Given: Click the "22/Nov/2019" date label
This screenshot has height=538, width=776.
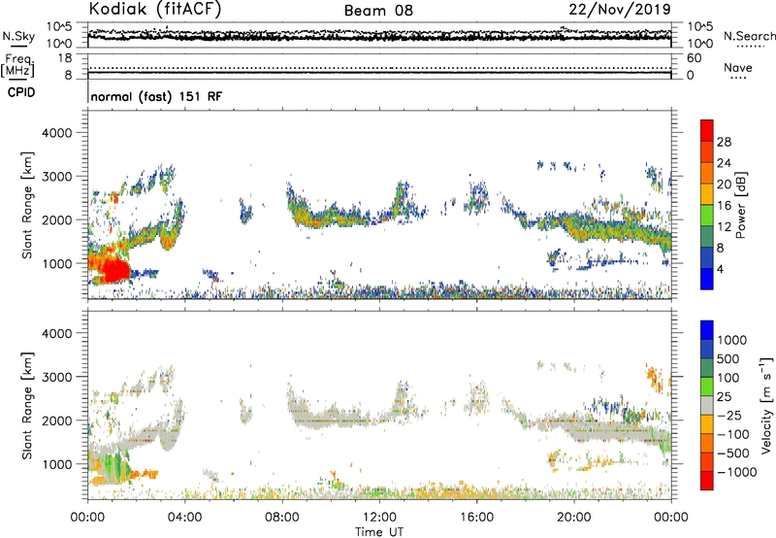Looking at the screenshot, I should click(620, 9).
